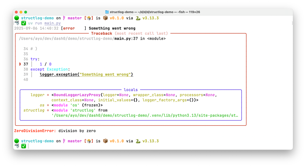Click 'initial_values={}' argument

point(118,100)
